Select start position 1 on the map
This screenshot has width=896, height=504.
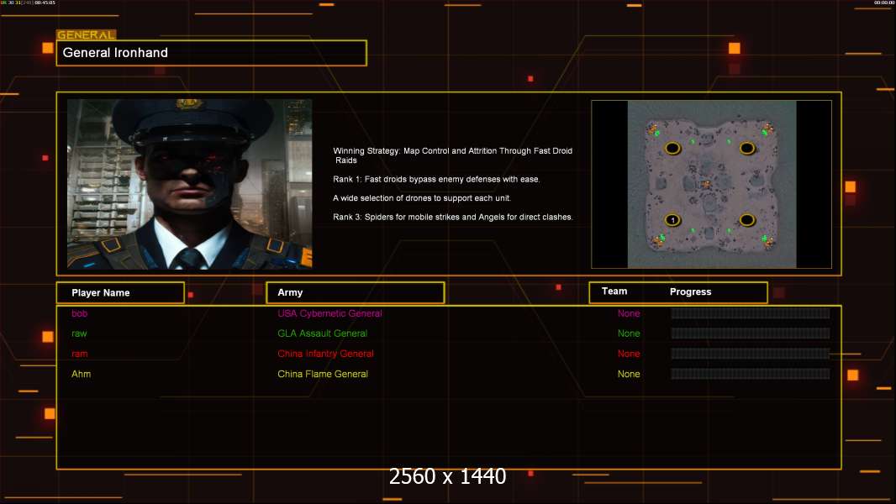pyautogui.click(x=673, y=220)
